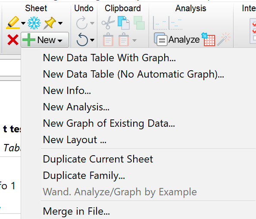Open the highlighter color dropdown arrow
Viewport: 256px width, 219px height.
[23, 23]
